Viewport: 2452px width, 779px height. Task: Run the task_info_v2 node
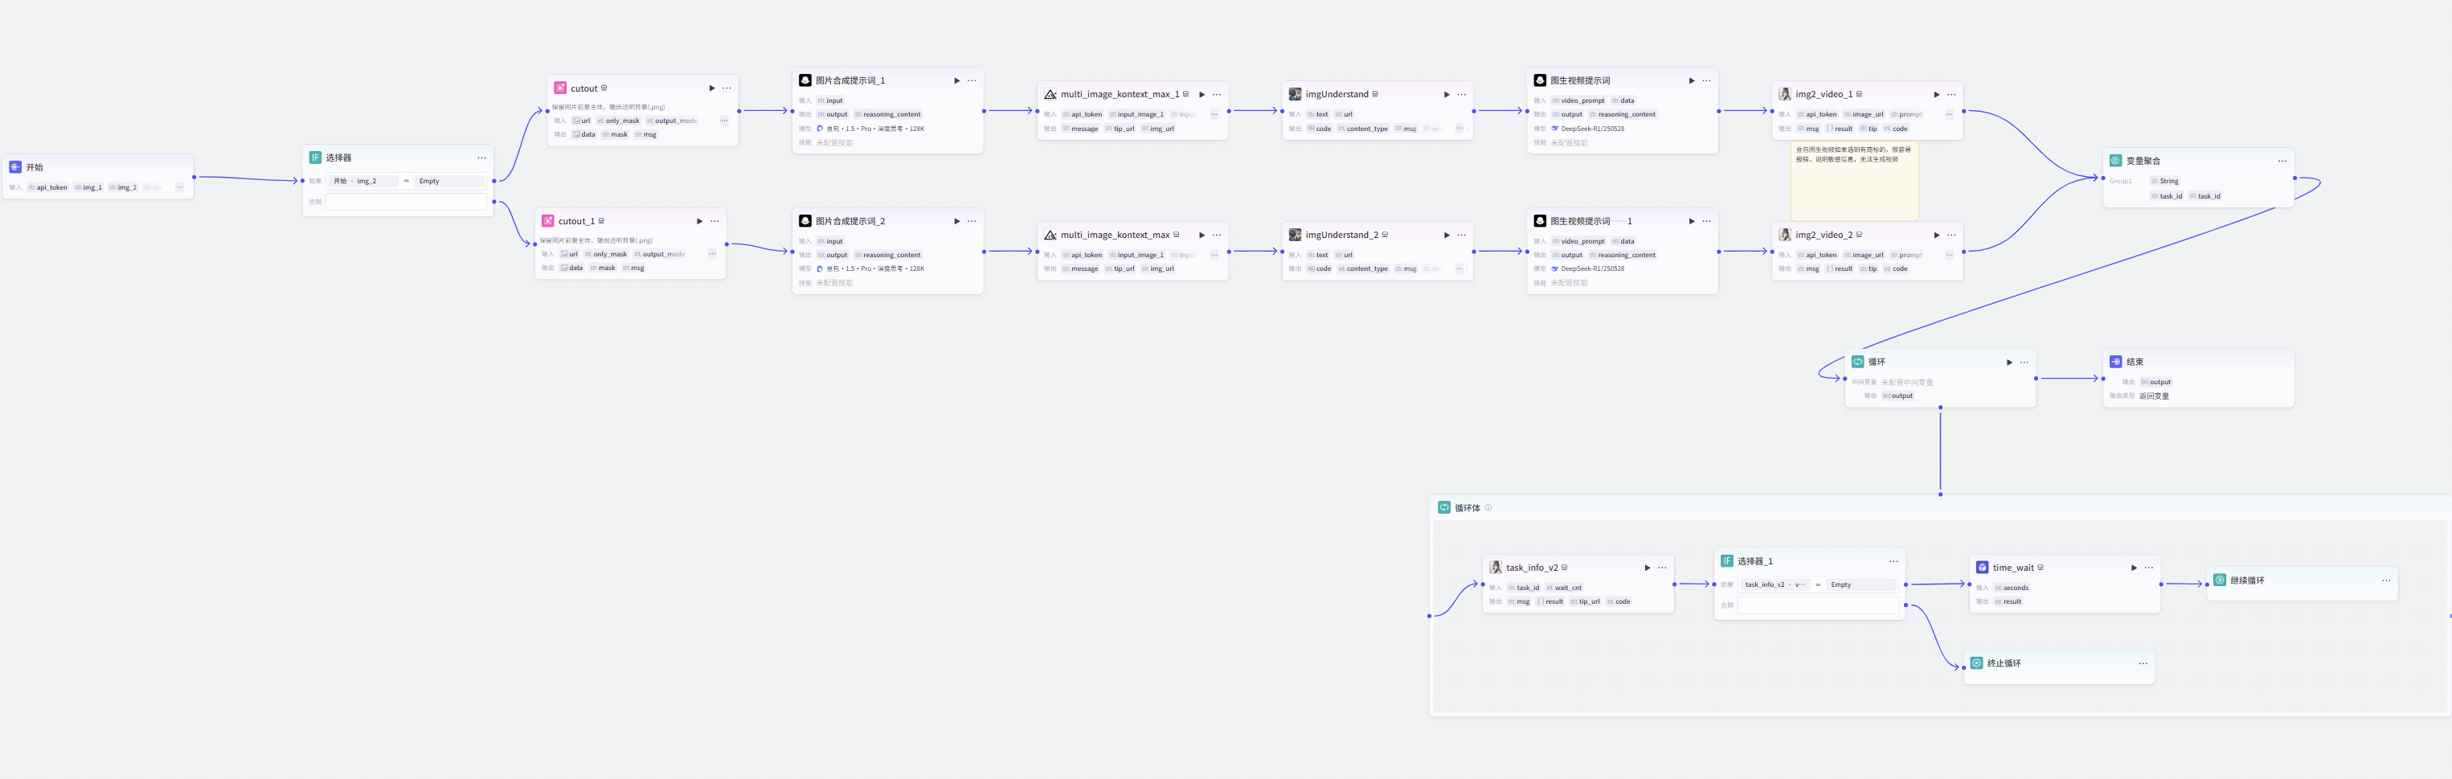[x=1647, y=568]
